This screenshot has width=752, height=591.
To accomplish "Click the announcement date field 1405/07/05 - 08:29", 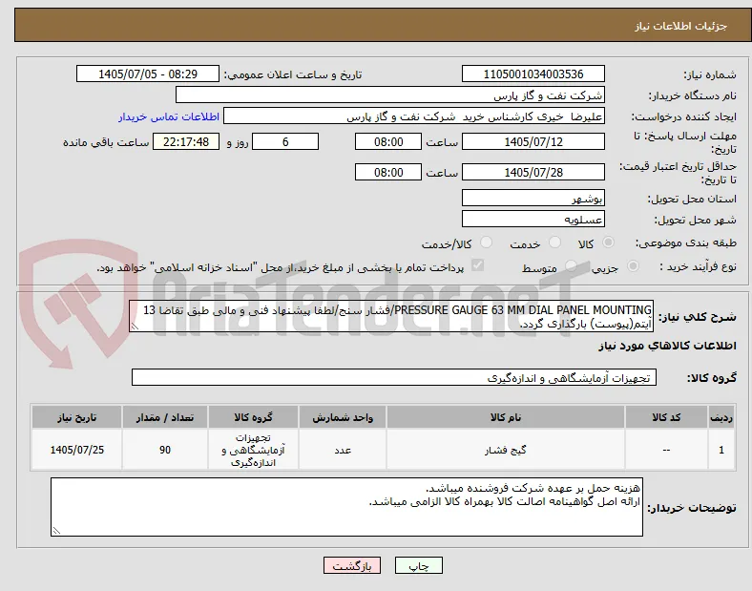I will click(x=148, y=74).
